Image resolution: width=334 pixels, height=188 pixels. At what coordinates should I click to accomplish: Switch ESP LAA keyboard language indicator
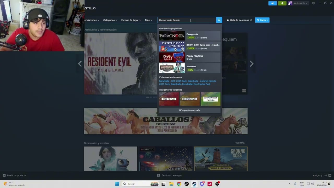point(302,184)
